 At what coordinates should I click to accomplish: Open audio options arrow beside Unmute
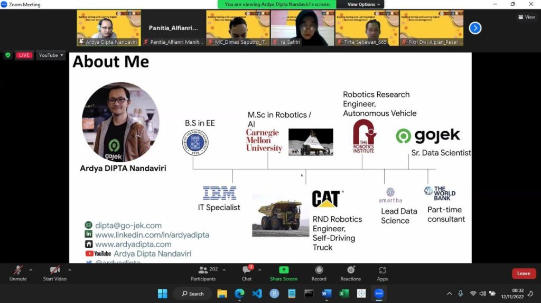pyautogui.click(x=31, y=270)
